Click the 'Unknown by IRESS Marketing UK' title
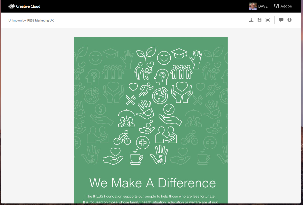The width and height of the screenshot is (303, 205). [31, 20]
